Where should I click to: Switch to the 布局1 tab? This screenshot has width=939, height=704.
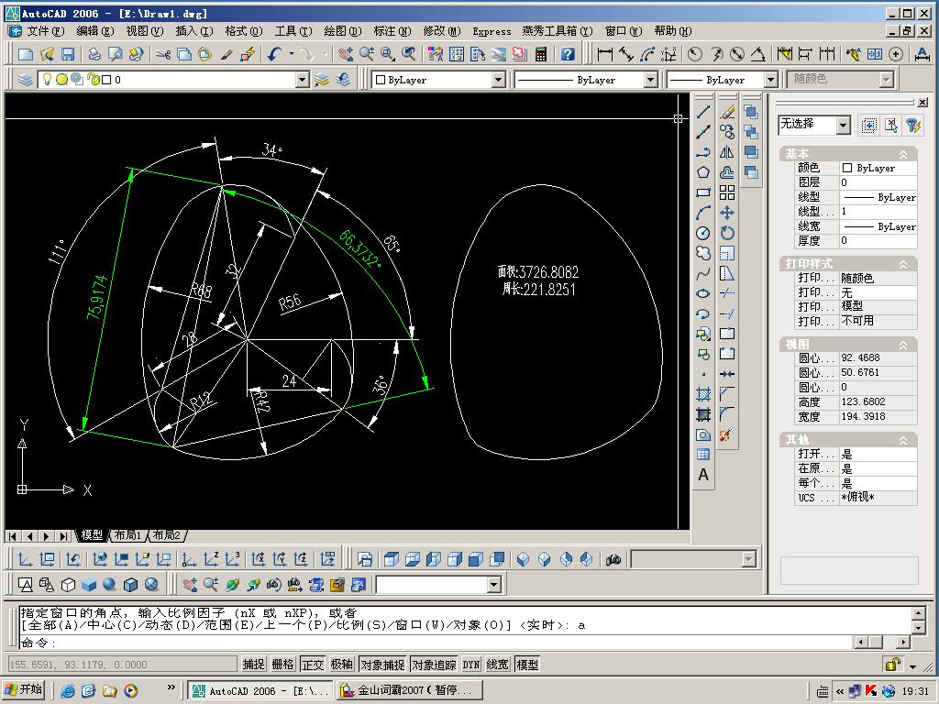coord(127,534)
